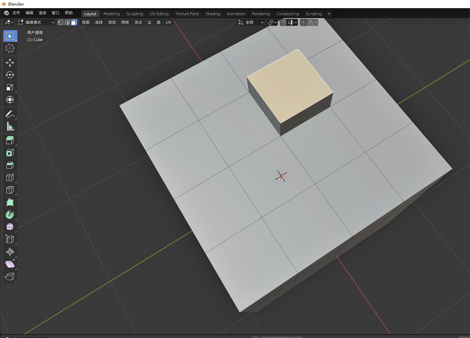Image resolution: width=470 pixels, height=338 pixels.
Task: Open the editor type dropdown at top left
Action: [x=9, y=22]
